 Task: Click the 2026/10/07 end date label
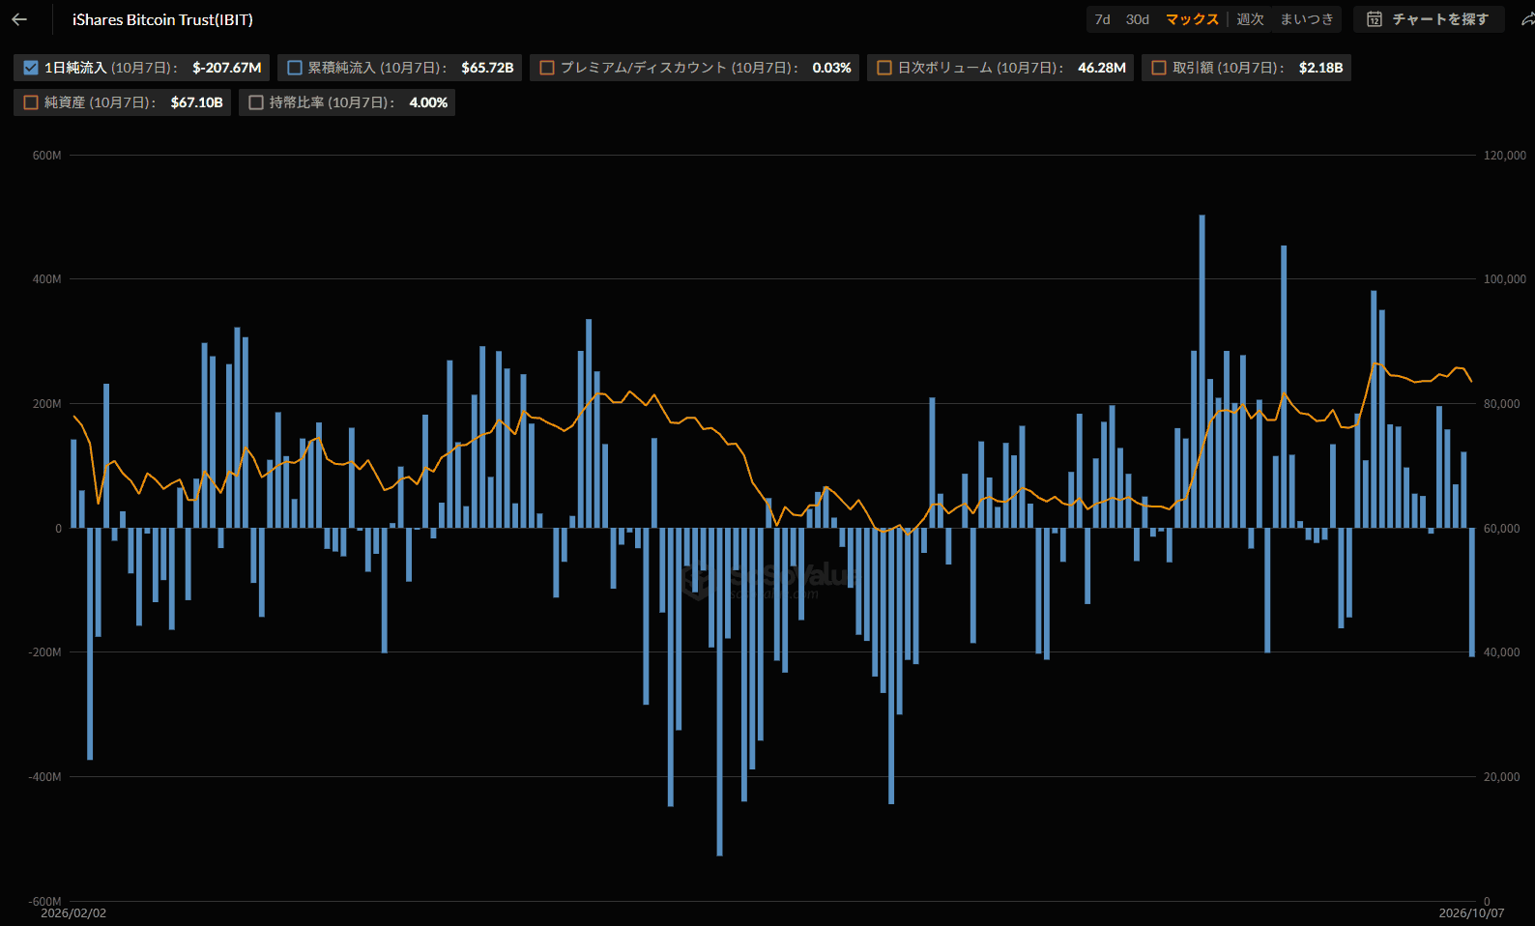point(1471,913)
